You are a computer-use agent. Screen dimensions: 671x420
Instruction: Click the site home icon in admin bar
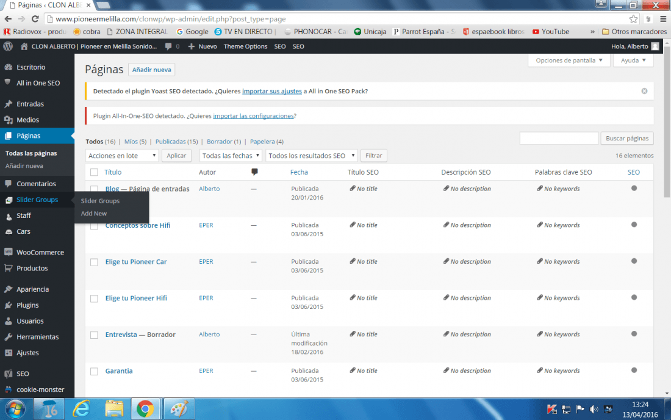24,46
